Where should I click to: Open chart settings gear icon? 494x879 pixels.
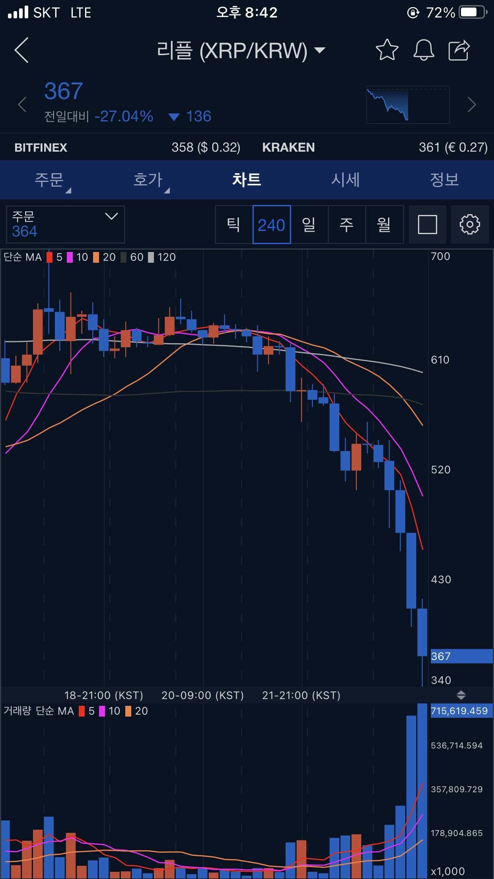(x=470, y=225)
